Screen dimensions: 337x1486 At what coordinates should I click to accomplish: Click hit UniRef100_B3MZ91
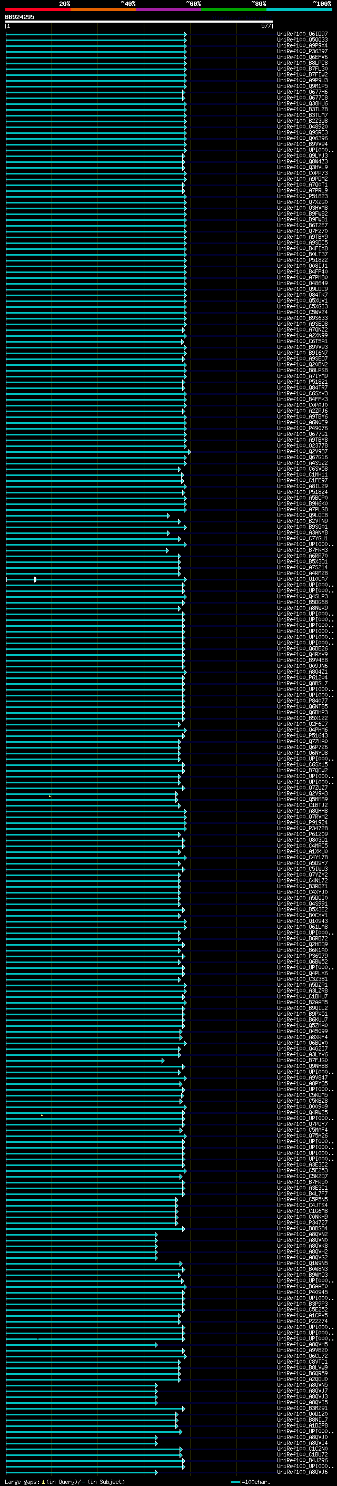302,1408
